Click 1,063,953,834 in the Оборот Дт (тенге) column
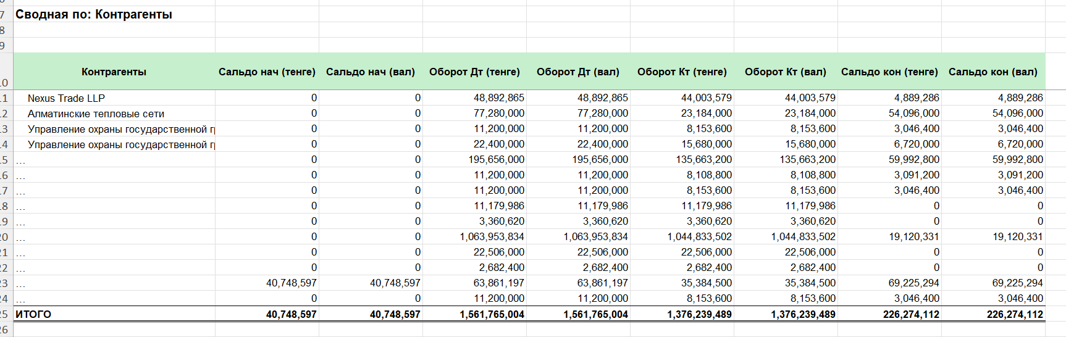 492,236
